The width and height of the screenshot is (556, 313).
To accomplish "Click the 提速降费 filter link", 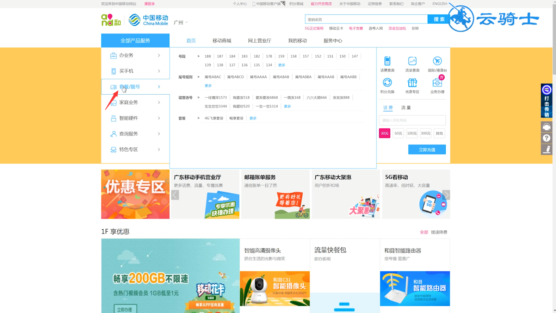I will coord(439,232).
